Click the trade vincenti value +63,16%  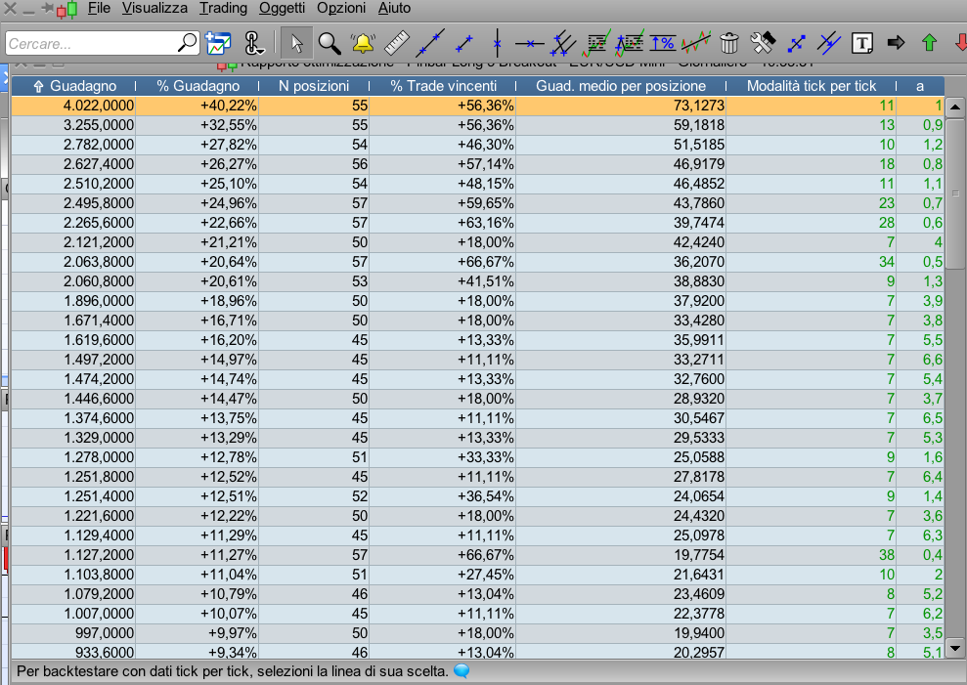[x=485, y=223]
